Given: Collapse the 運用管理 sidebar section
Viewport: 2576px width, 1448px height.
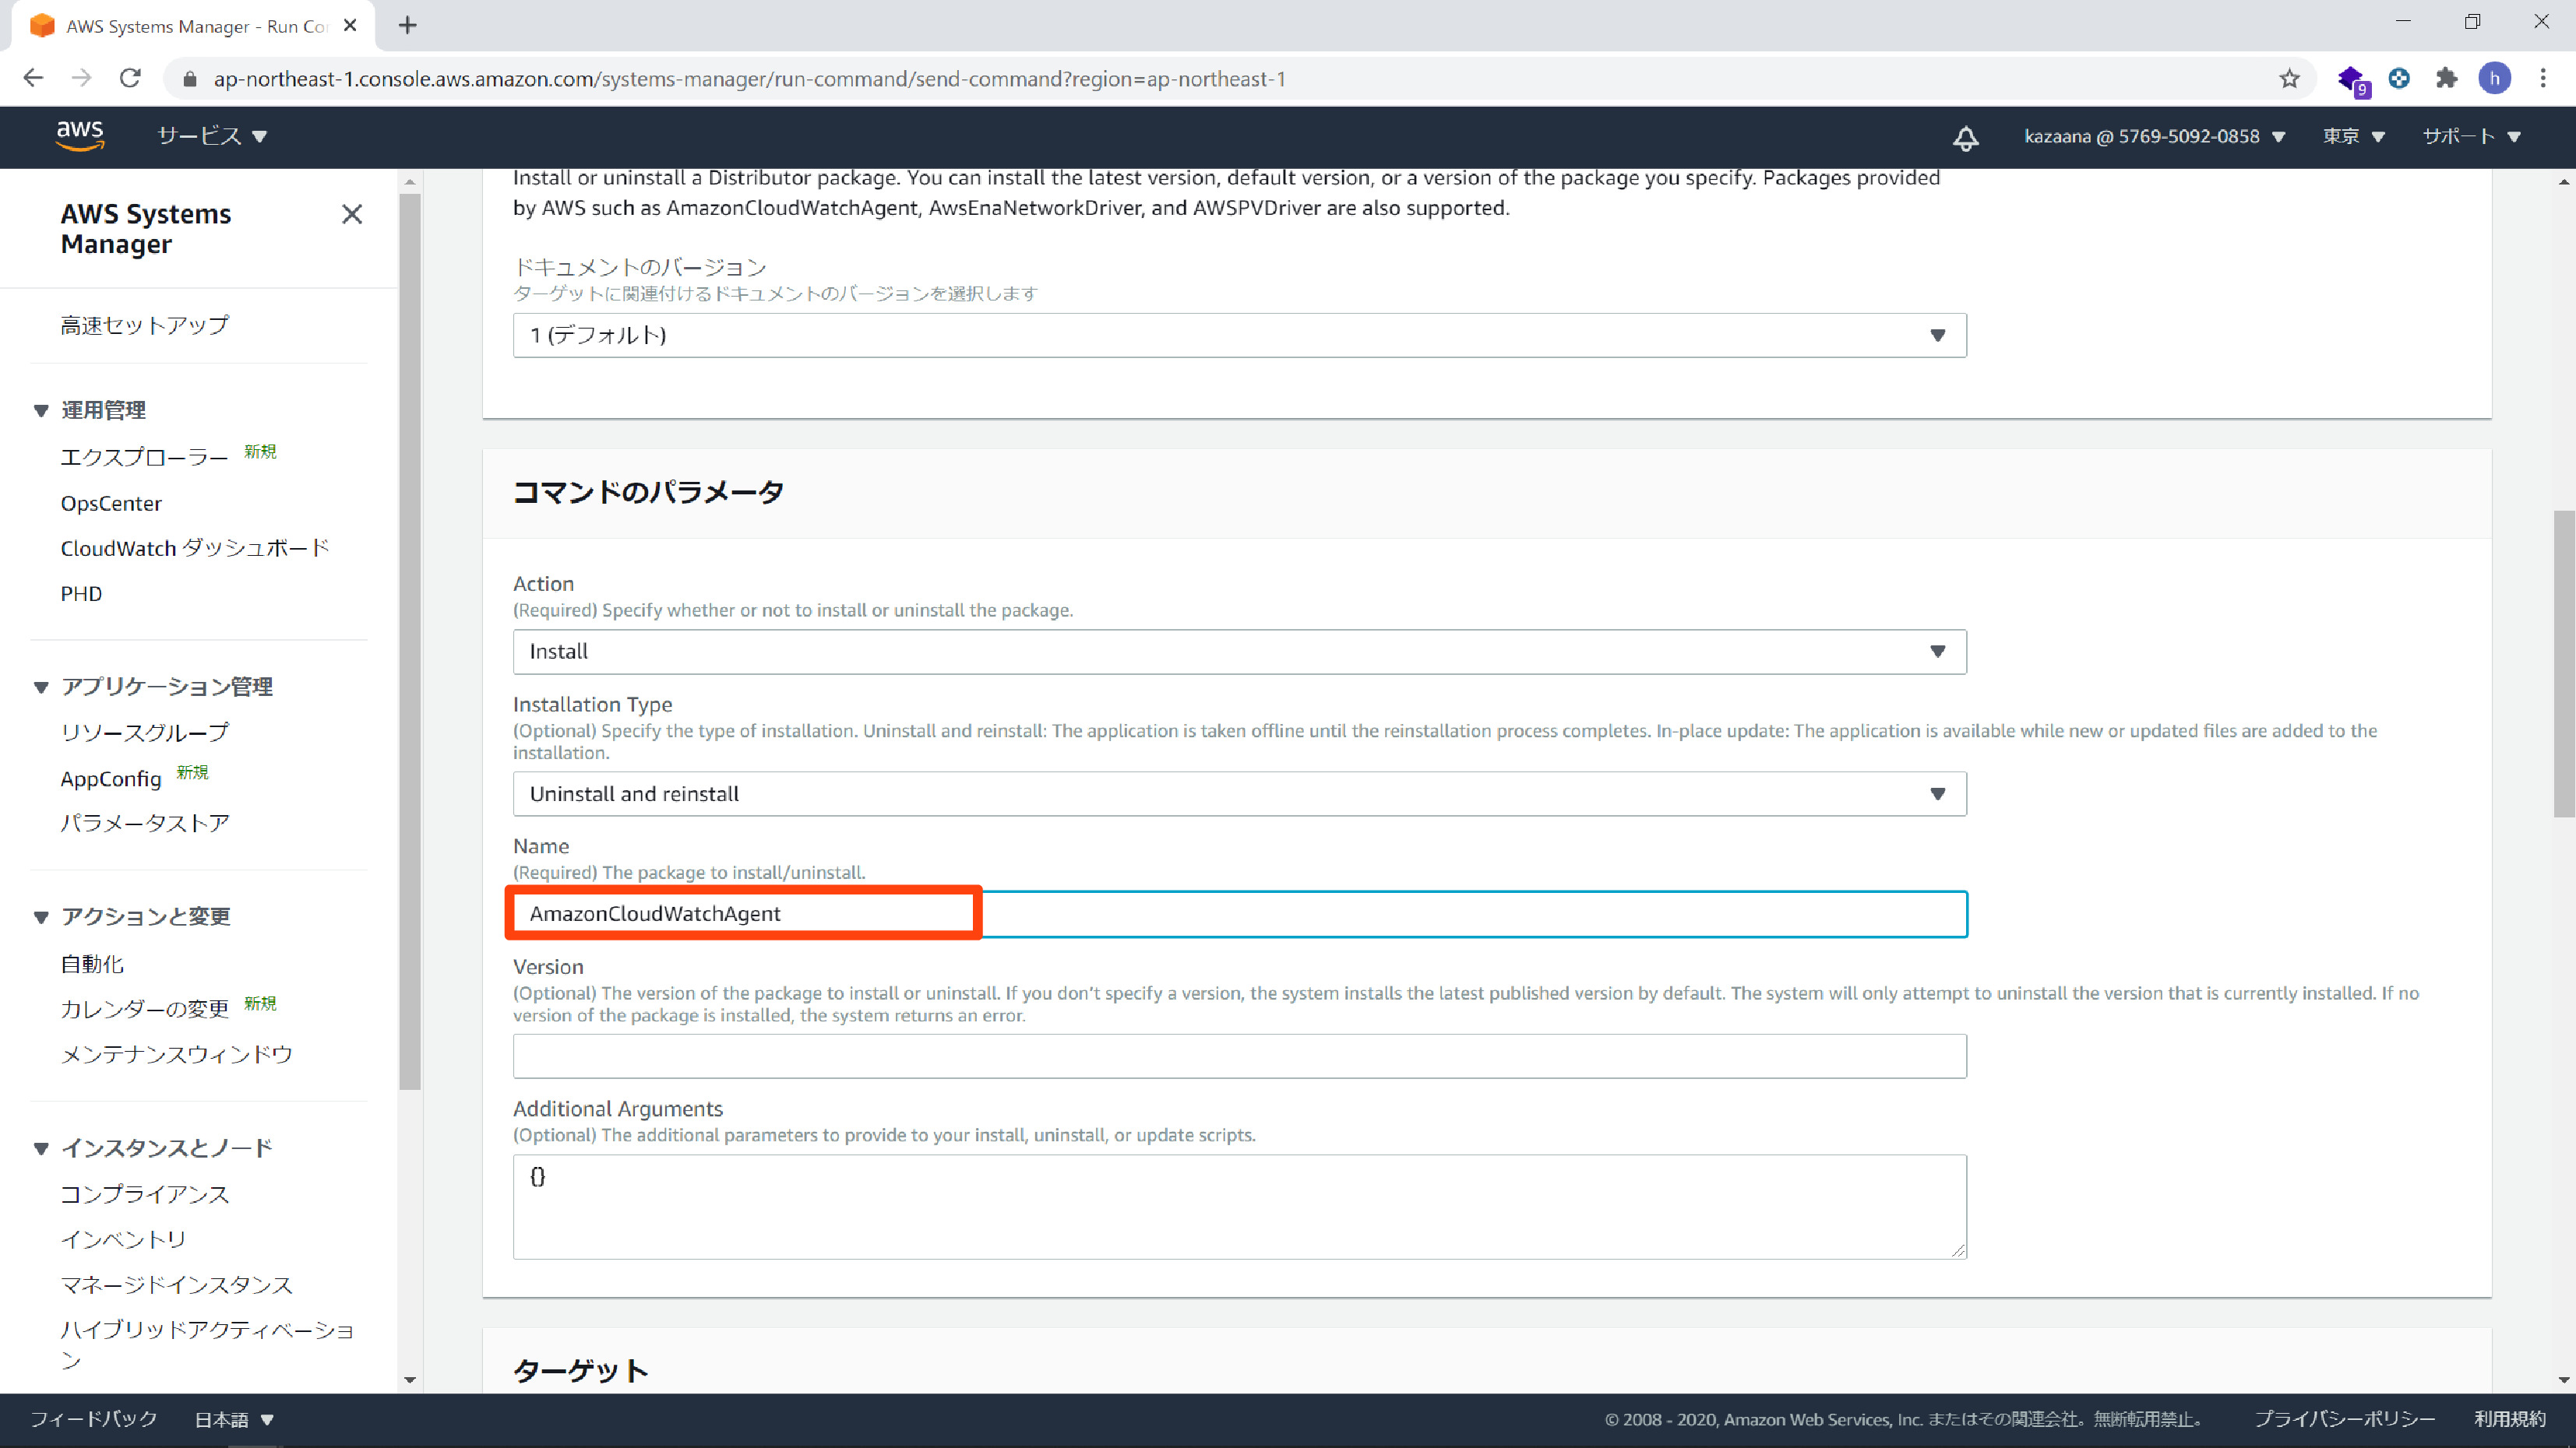Looking at the screenshot, I should pos(41,409).
